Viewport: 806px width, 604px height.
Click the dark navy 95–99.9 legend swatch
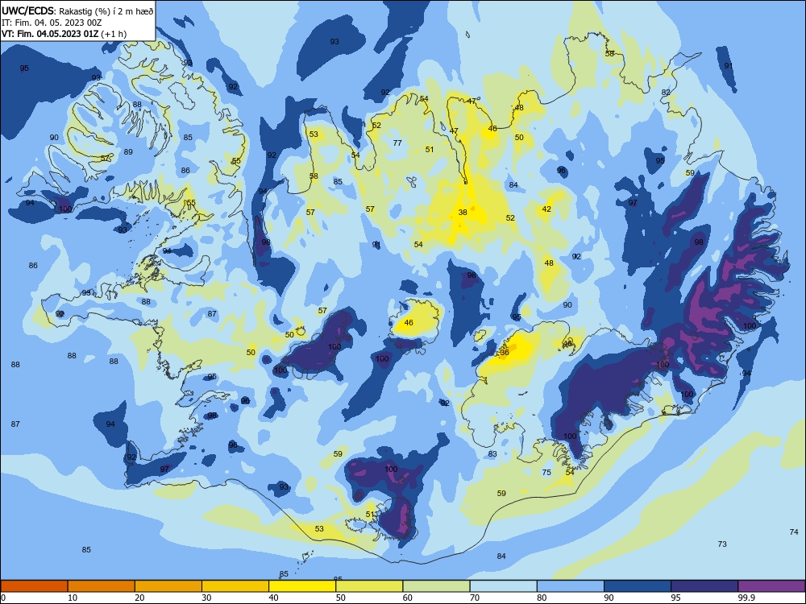click(x=704, y=586)
